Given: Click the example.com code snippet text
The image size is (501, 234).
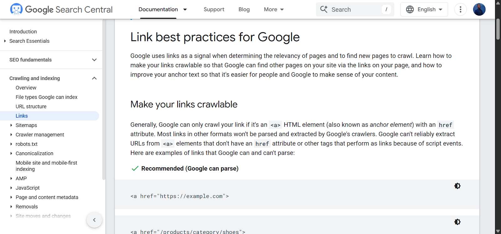Looking at the screenshot, I should (180, 196).
